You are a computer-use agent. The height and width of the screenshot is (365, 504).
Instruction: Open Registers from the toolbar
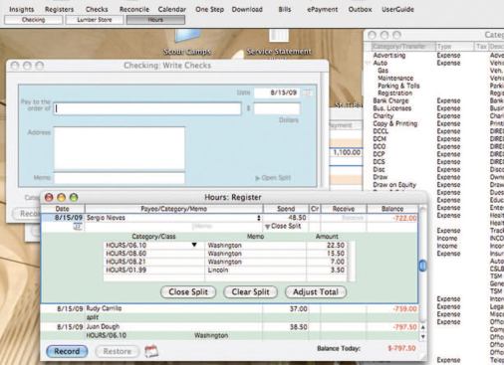pos(60,9)
